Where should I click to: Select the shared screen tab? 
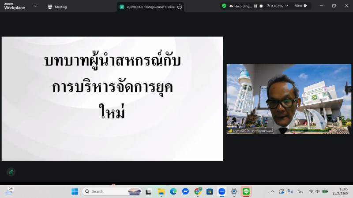click(148, 7)
